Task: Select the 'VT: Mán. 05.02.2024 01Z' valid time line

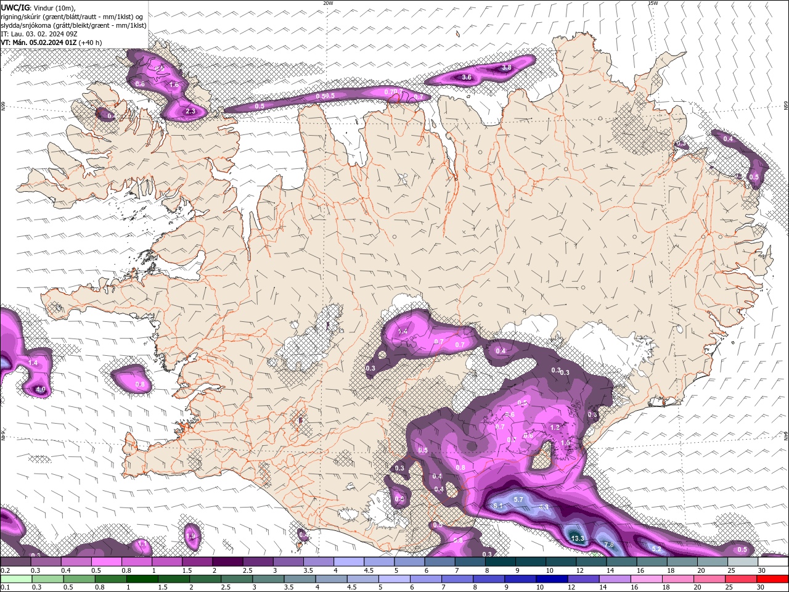Action: pyautogui.click(x=39, y=43)
